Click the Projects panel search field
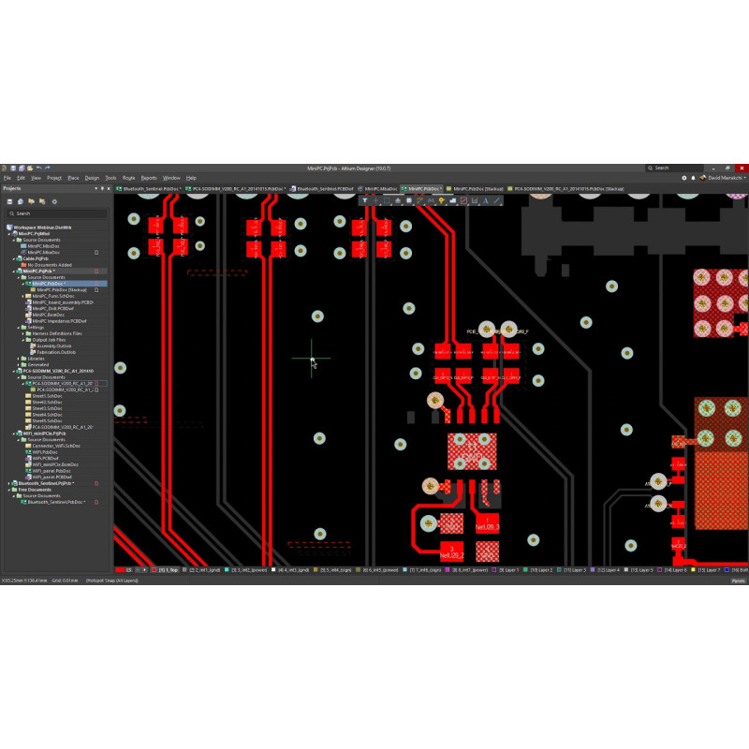This screenshot has height=749, width=749. 54,213
